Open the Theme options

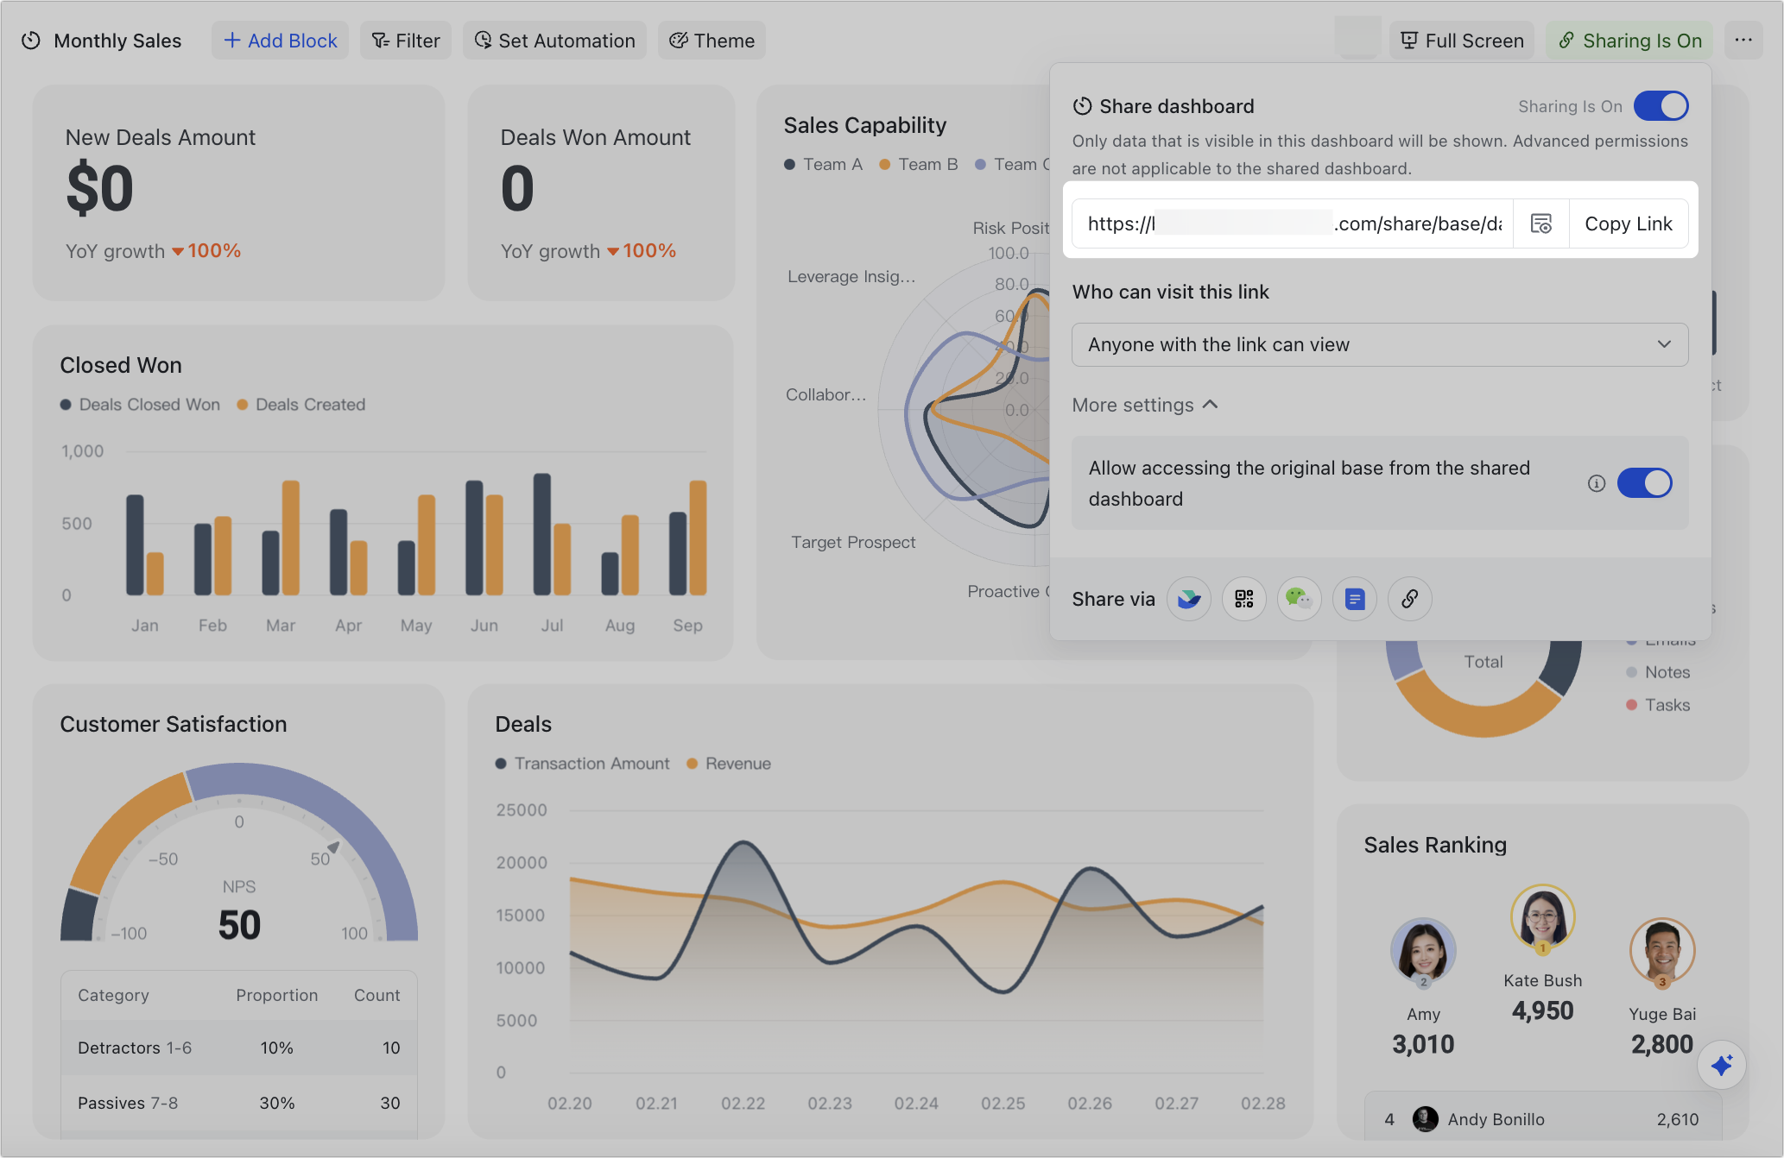pyautogui.click(x=711, y=40)
